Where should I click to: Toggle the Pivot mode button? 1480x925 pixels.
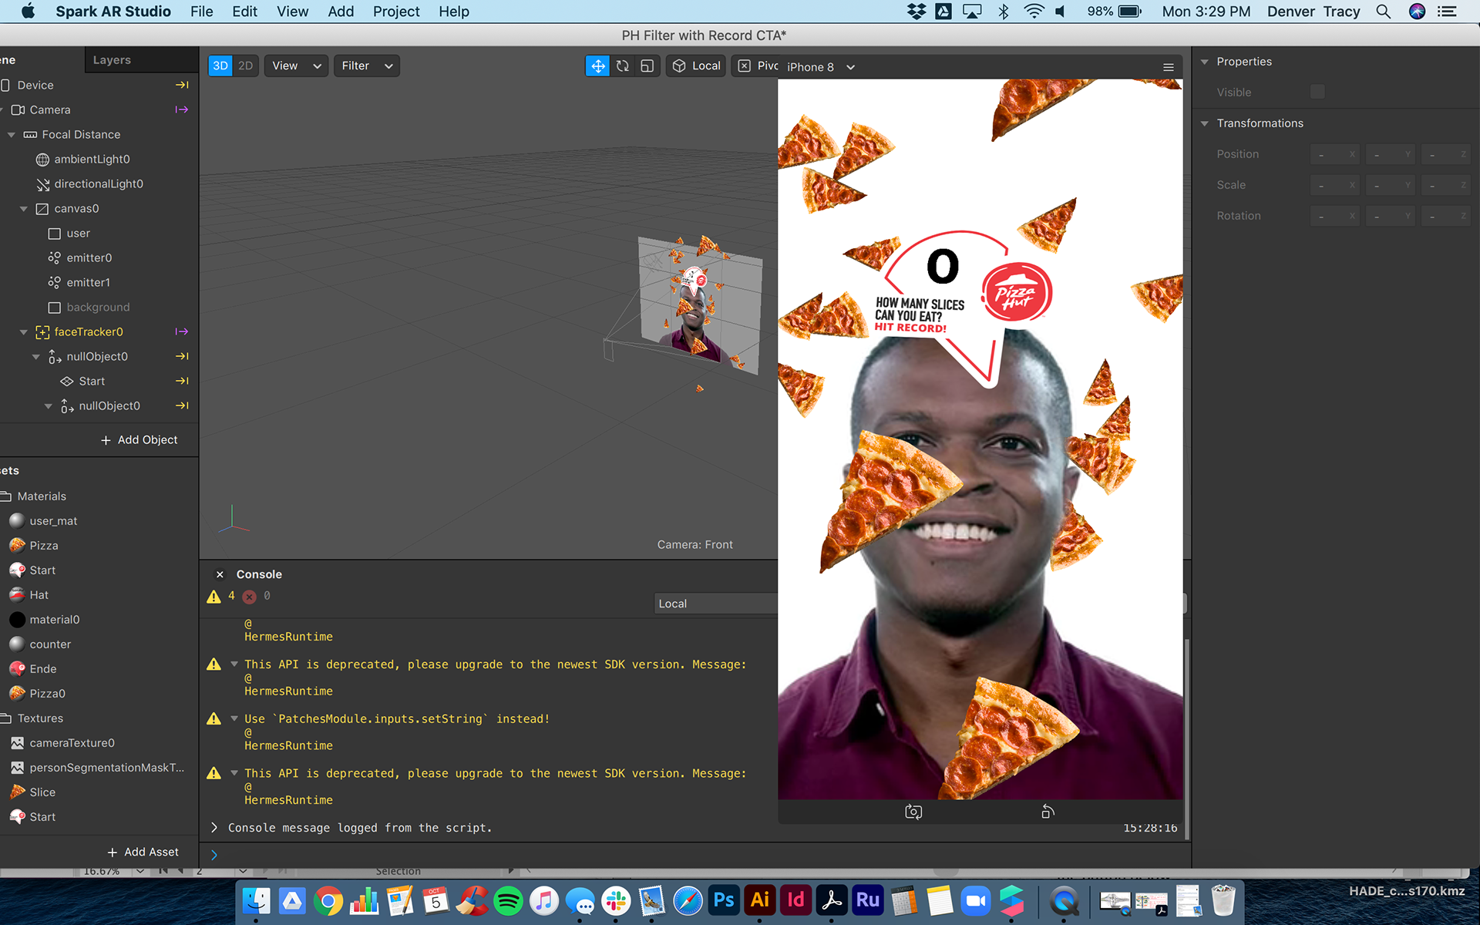coord(756,66)
